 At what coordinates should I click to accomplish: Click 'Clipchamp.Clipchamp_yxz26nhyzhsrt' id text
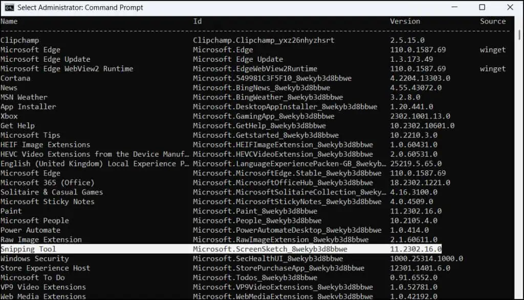click(x=264, y=40)
